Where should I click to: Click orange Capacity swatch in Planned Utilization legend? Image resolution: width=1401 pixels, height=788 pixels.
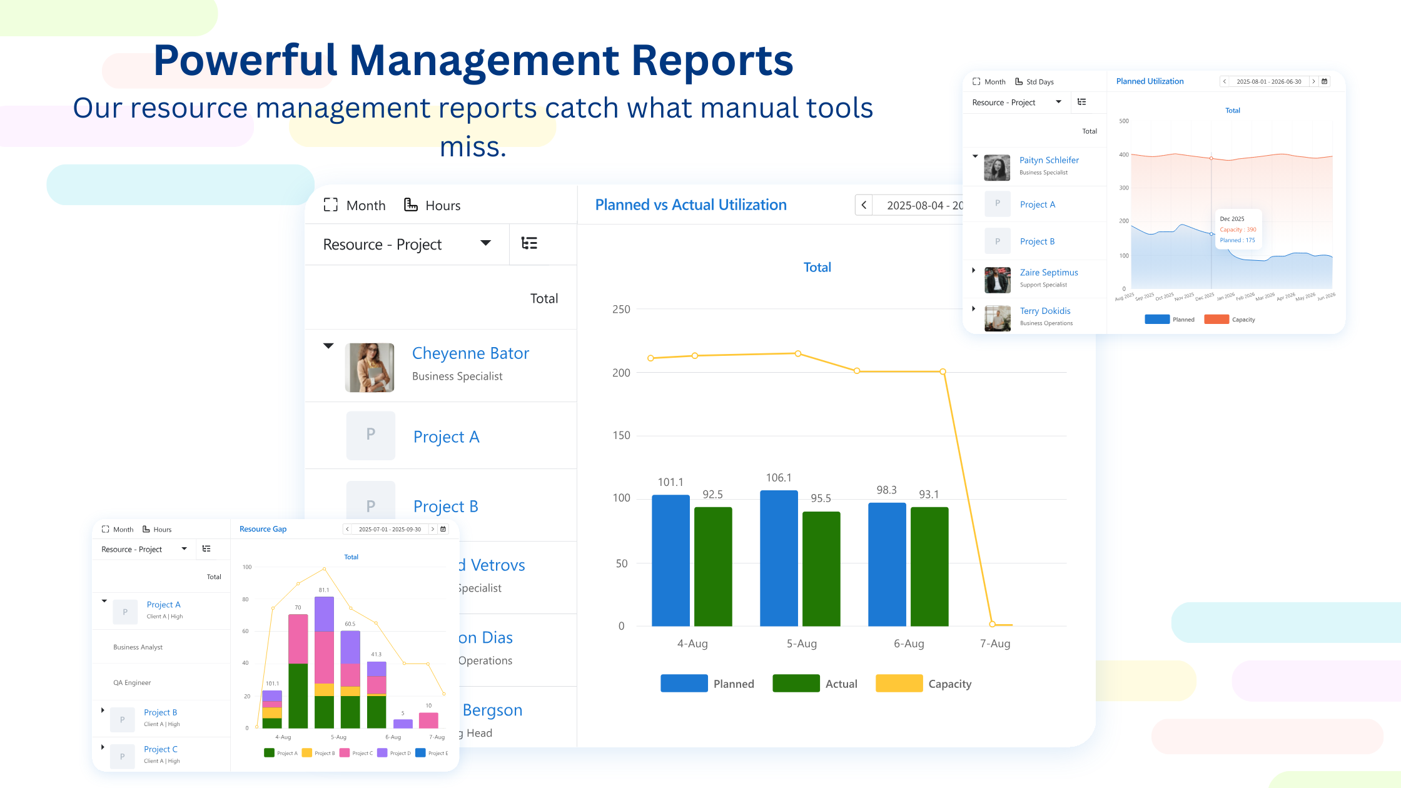(1216, 320)
